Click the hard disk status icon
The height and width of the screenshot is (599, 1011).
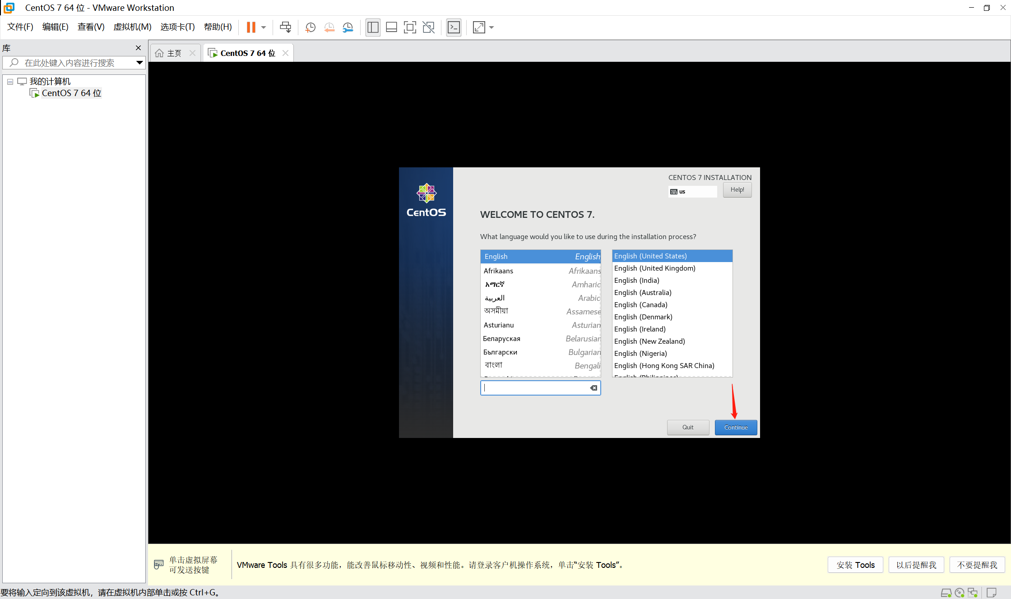[946, 592]
